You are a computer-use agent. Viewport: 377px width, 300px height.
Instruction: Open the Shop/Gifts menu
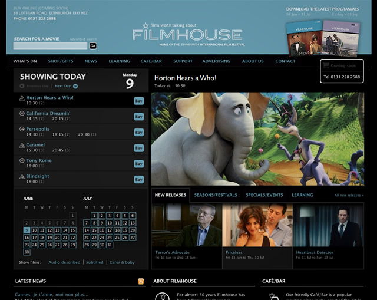point(61,61)
